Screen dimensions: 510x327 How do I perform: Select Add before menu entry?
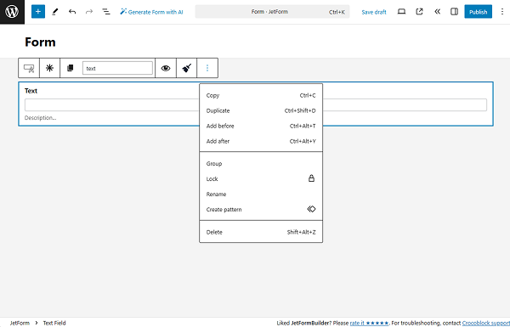pos(261,126)
